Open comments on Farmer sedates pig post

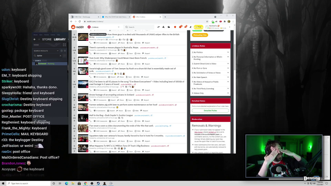point(100,111)
